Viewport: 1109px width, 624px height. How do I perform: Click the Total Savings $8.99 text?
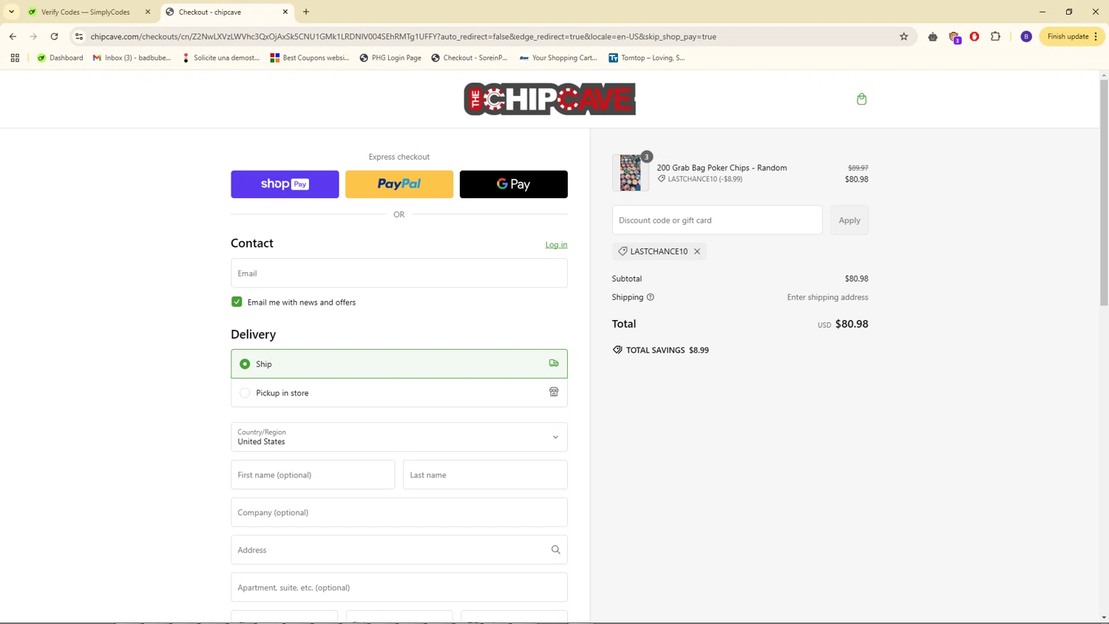point(668,350)
